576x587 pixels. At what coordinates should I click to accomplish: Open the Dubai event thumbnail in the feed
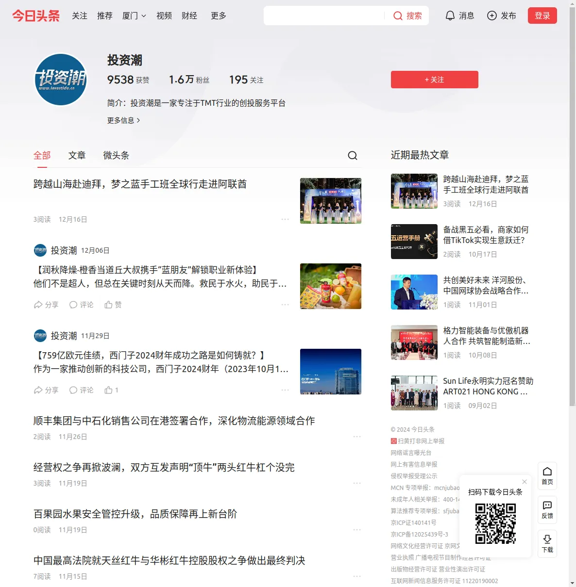click(331, 201)
